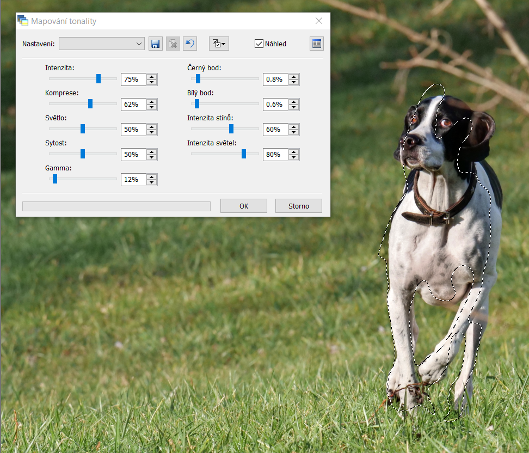
Task: Save the current settings preset (floppy icon)
Action: coord(156,44)
